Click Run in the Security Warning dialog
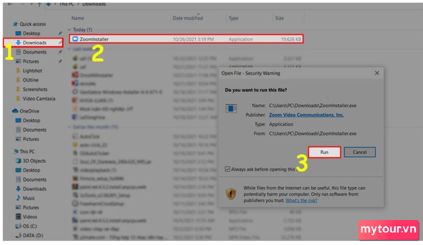 coord(325,152)
